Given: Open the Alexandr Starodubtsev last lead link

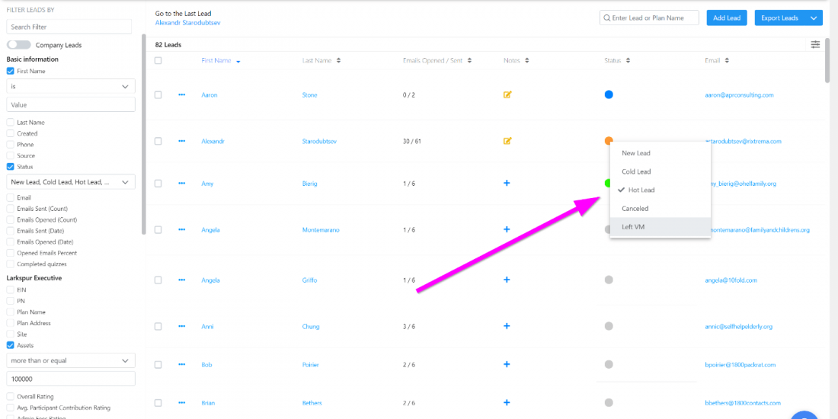Looking at the screenshot, I should click(x=187, y=23).
